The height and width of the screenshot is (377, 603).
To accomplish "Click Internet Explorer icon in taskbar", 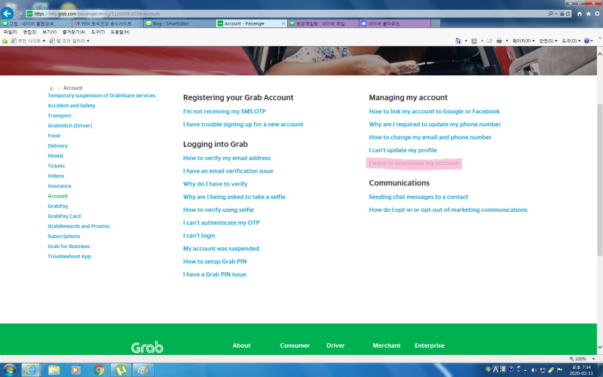I will click(x=30, y=370).
